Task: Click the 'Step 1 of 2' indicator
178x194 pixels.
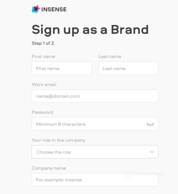Action: [x=43, y=43]
